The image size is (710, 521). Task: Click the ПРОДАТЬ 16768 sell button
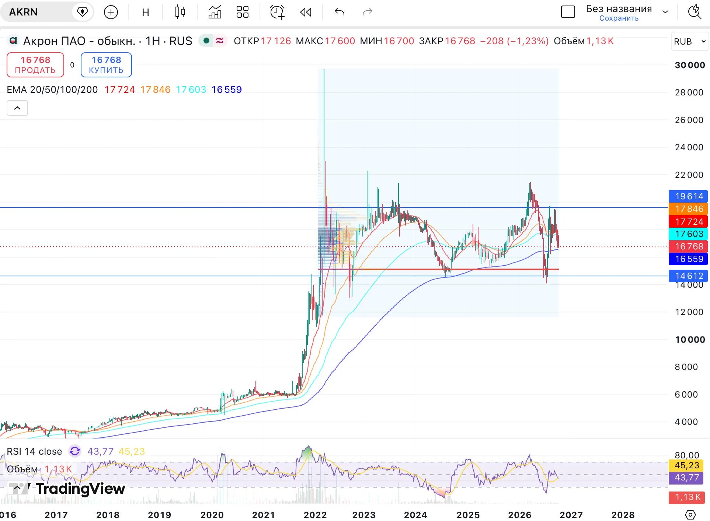coord(35,65)
